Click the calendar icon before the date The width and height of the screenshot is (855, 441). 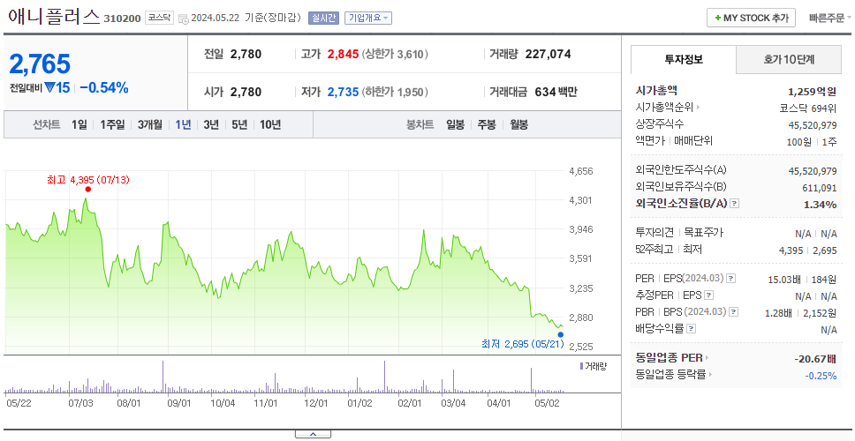[183, 19]
